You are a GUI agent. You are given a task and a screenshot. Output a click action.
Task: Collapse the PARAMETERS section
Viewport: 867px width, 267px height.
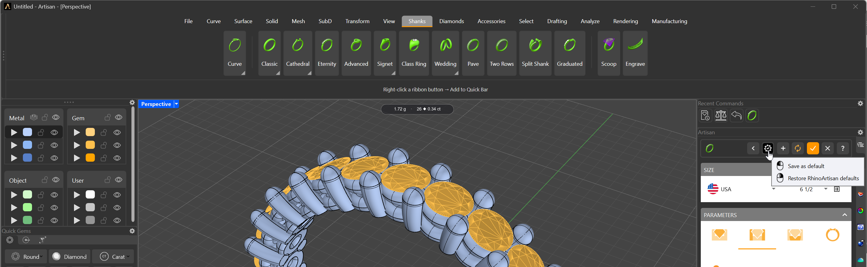point(844,215)
